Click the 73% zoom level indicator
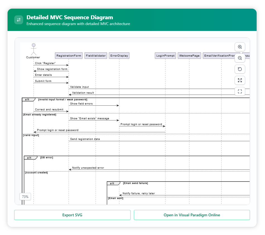265x235 pixels. tap(25, 197)
